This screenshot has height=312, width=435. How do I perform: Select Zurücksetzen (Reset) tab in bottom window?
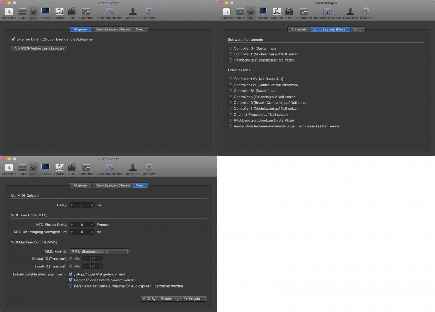pos(113,185)
